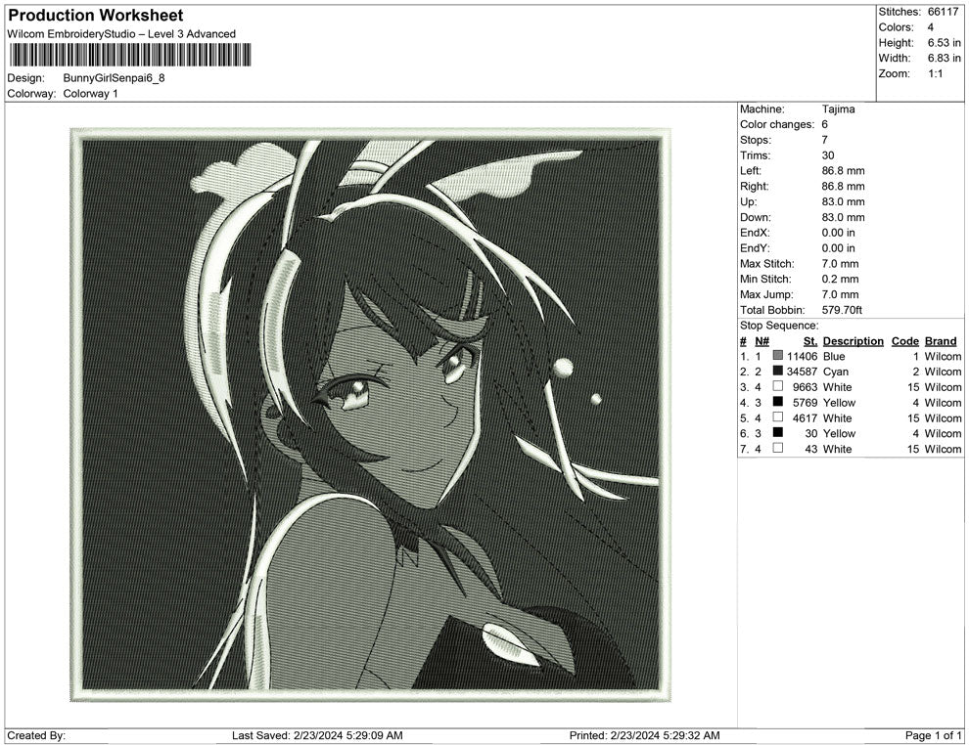Click the Stitches value 66117
The width and height of the screenshot is (969, 745).
(943, 12)
